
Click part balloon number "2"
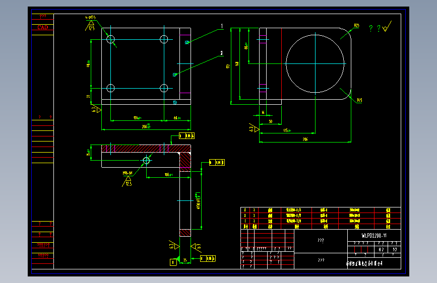pos(222,53)
